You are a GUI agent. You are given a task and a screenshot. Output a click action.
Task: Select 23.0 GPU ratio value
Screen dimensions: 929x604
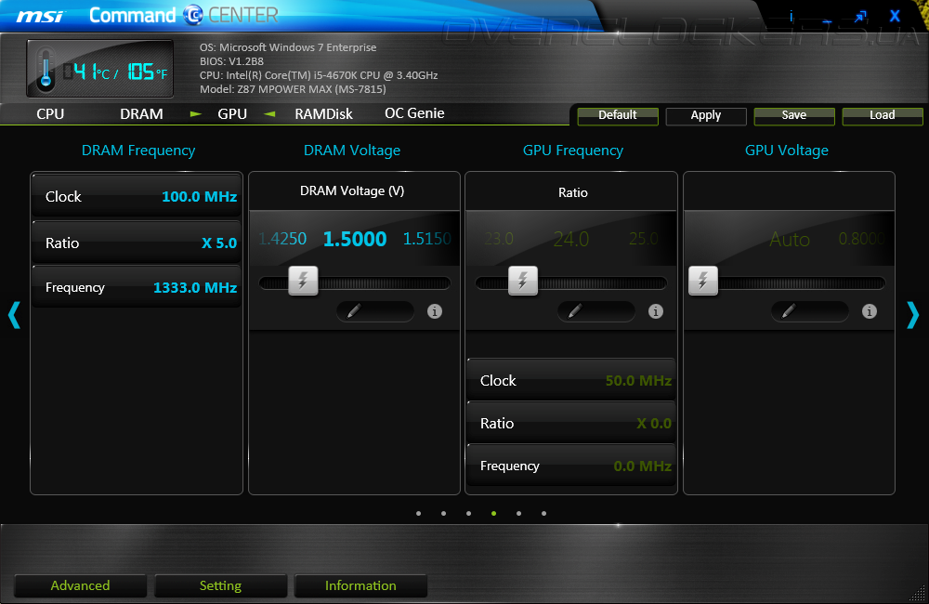click(499, 239)
